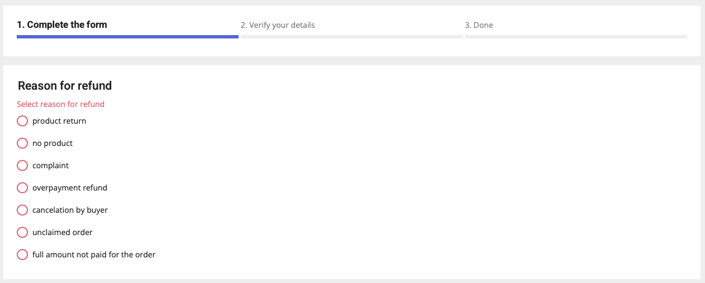Choose the 'no product' radio circle

[x=22, y=143]
